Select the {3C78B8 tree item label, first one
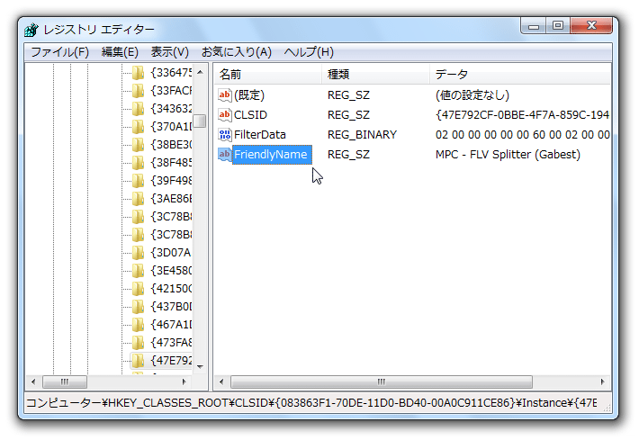This screenshot has width=639, height=440. (x=171, y=216)
